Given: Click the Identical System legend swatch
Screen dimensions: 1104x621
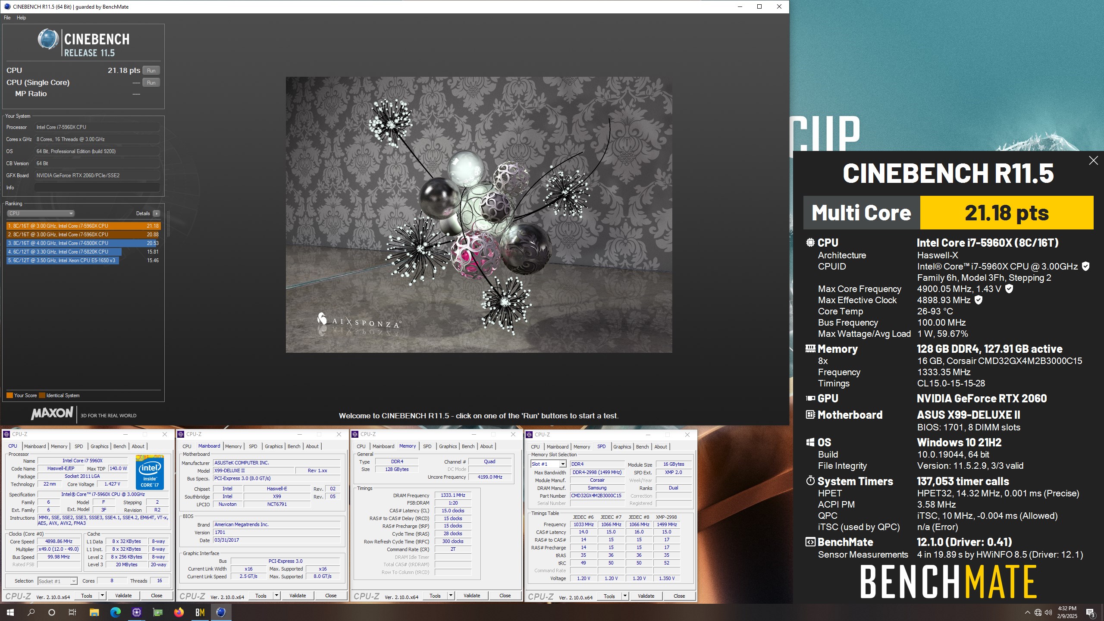Looking at the screenshot, I should 42,395.
